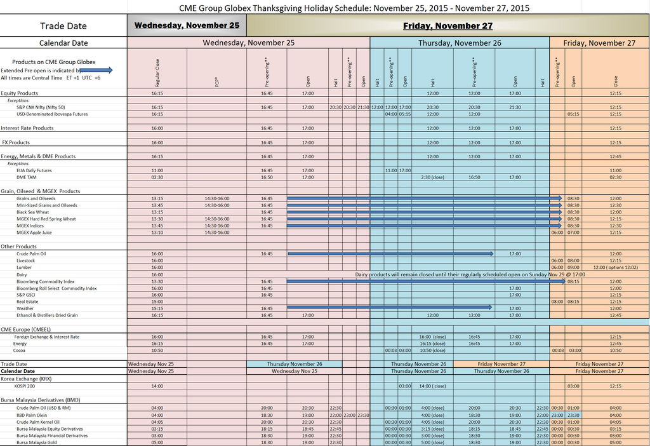Select the "RBD Palm Olein" row label

pyautogui.click(x=32, y=415)
